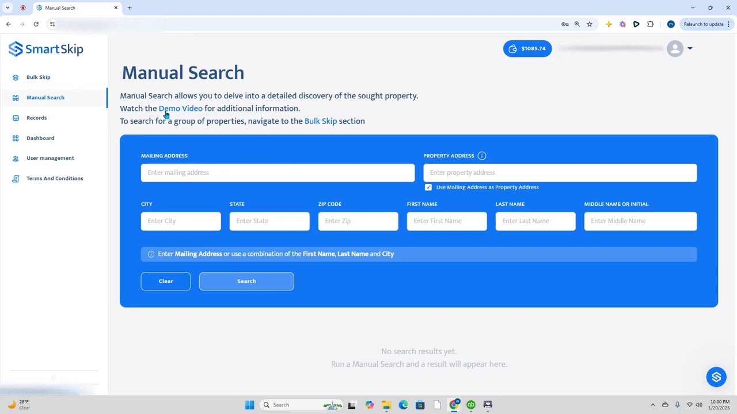This screenshot has width=737, height=414.
Task: Open File Explorer from taskbar
Action: coord(386,405)
